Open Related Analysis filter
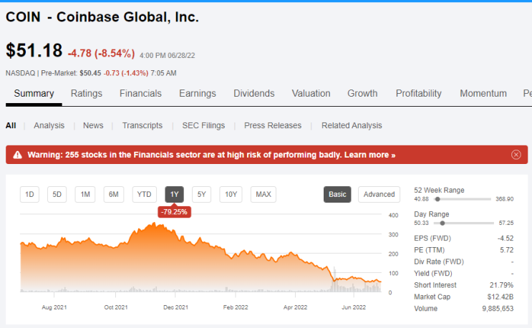Screen dimensions: 532x328 click(352, 125)
